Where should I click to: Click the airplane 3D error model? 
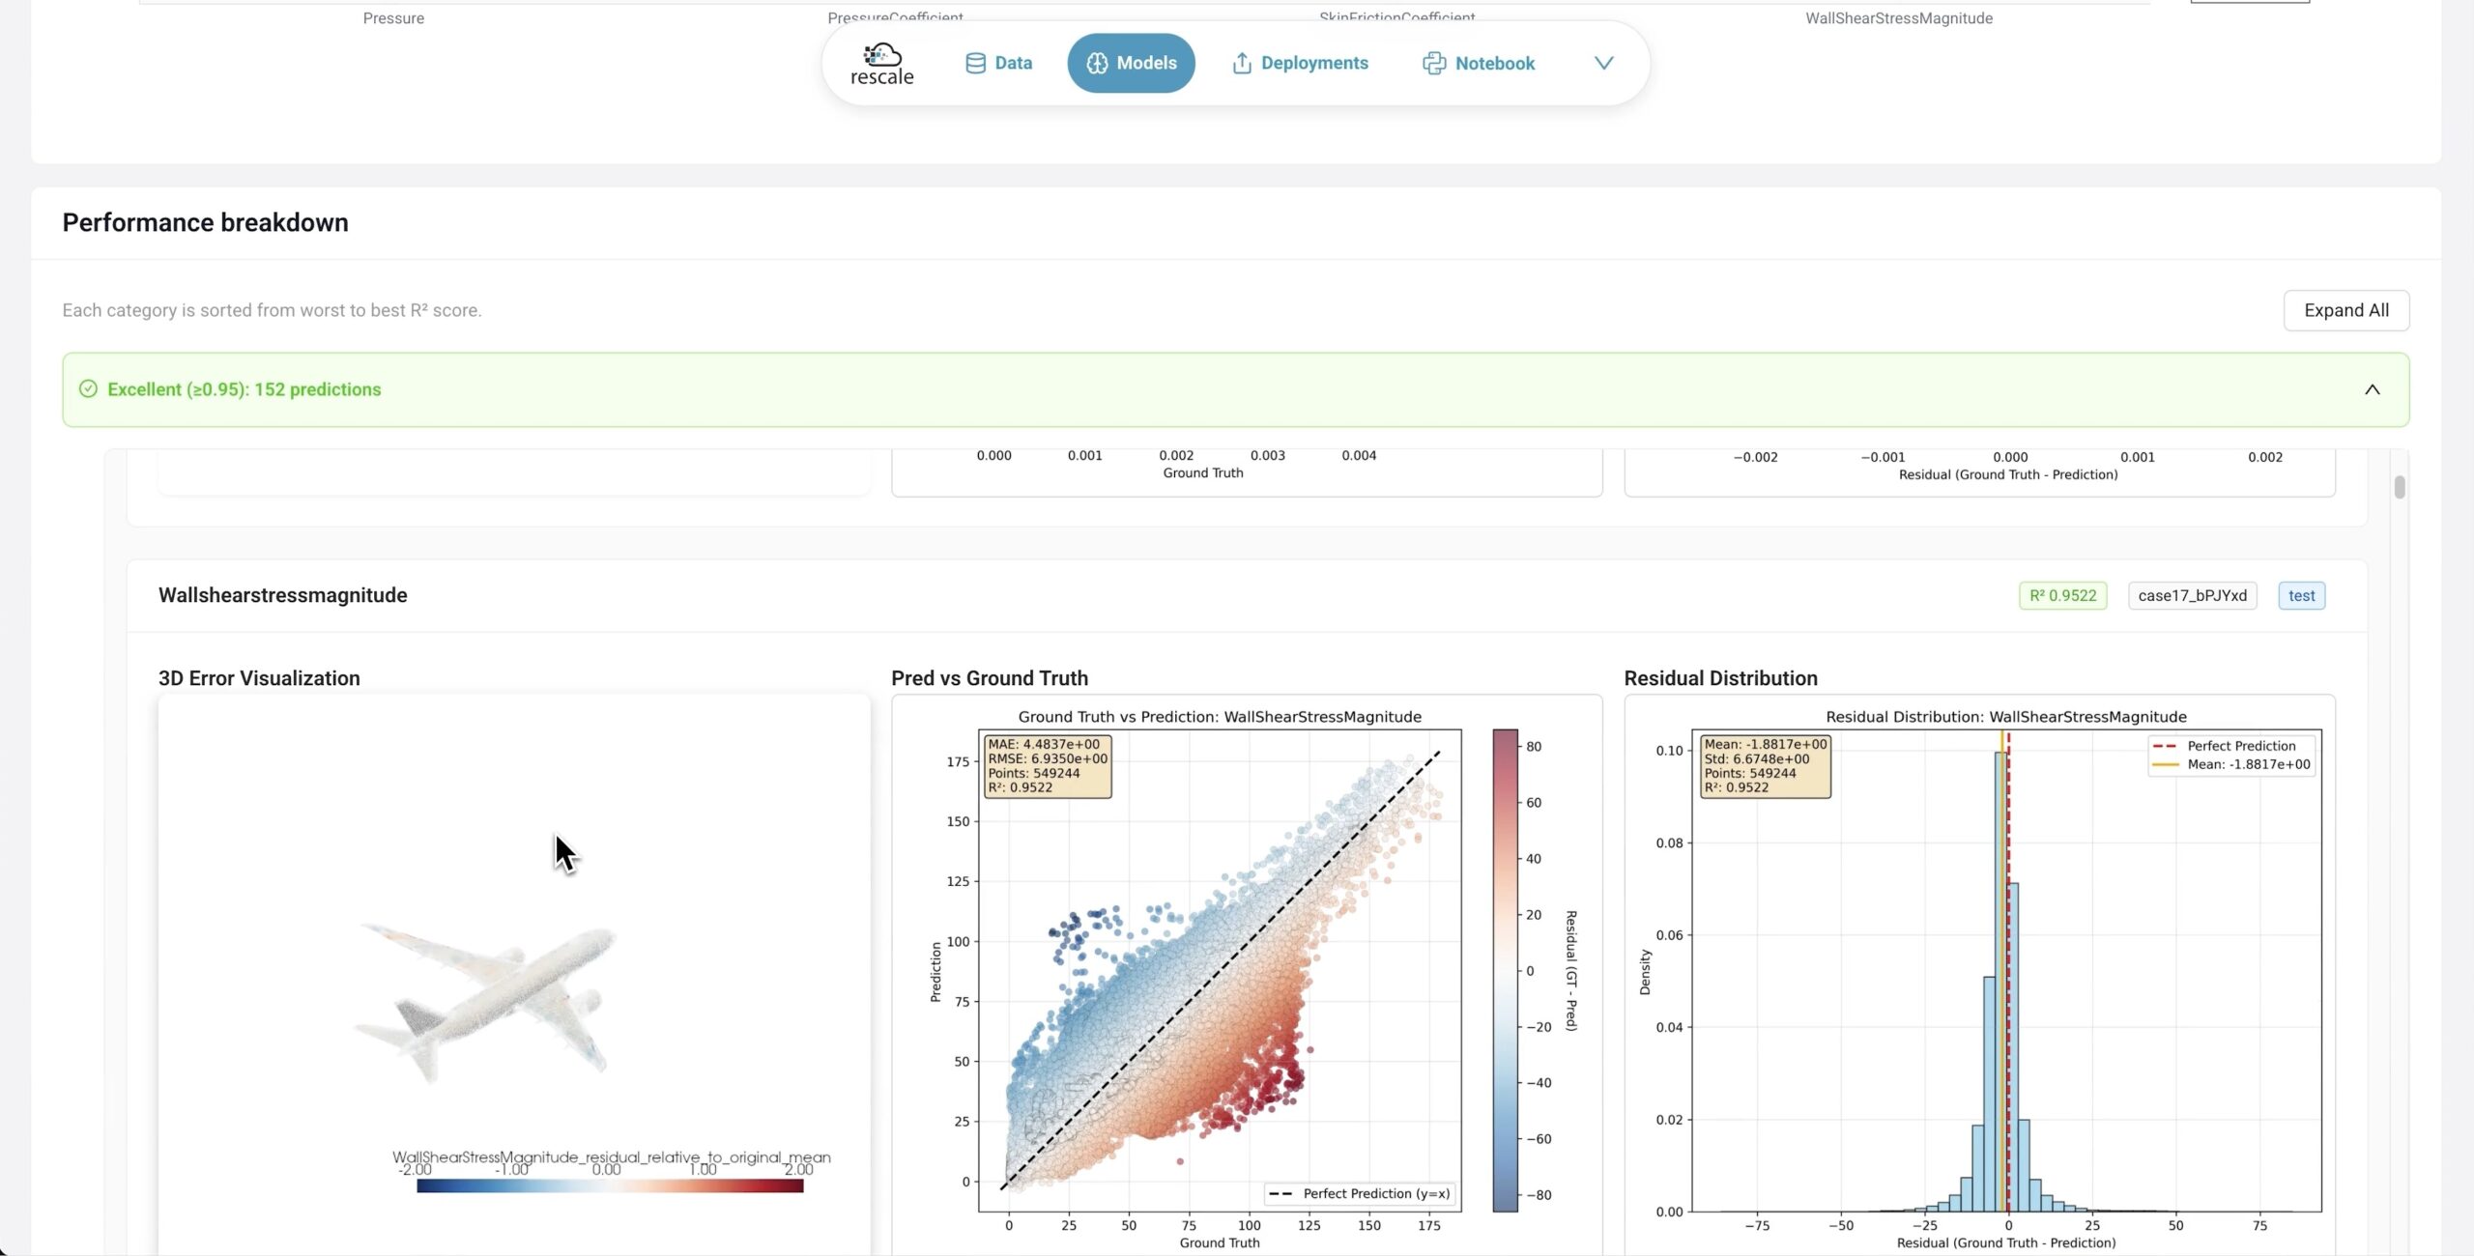pos(487,1002)
